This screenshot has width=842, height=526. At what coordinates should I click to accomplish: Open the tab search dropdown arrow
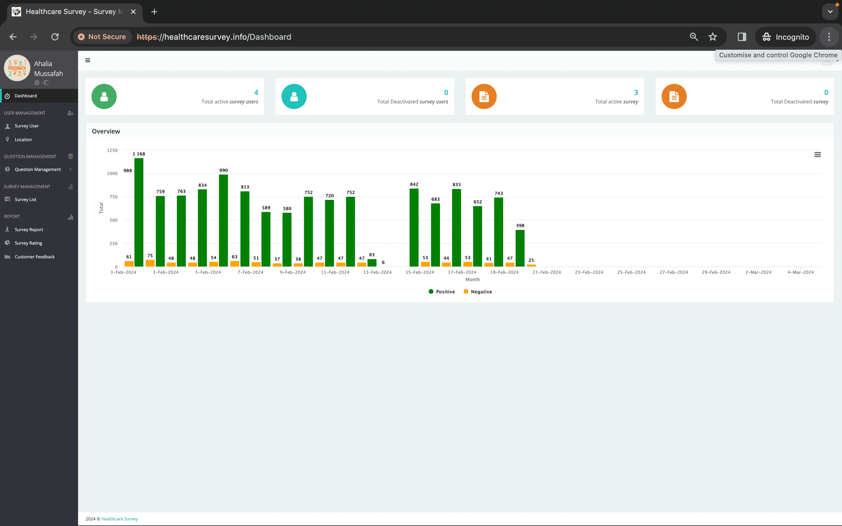pos(830,12)
